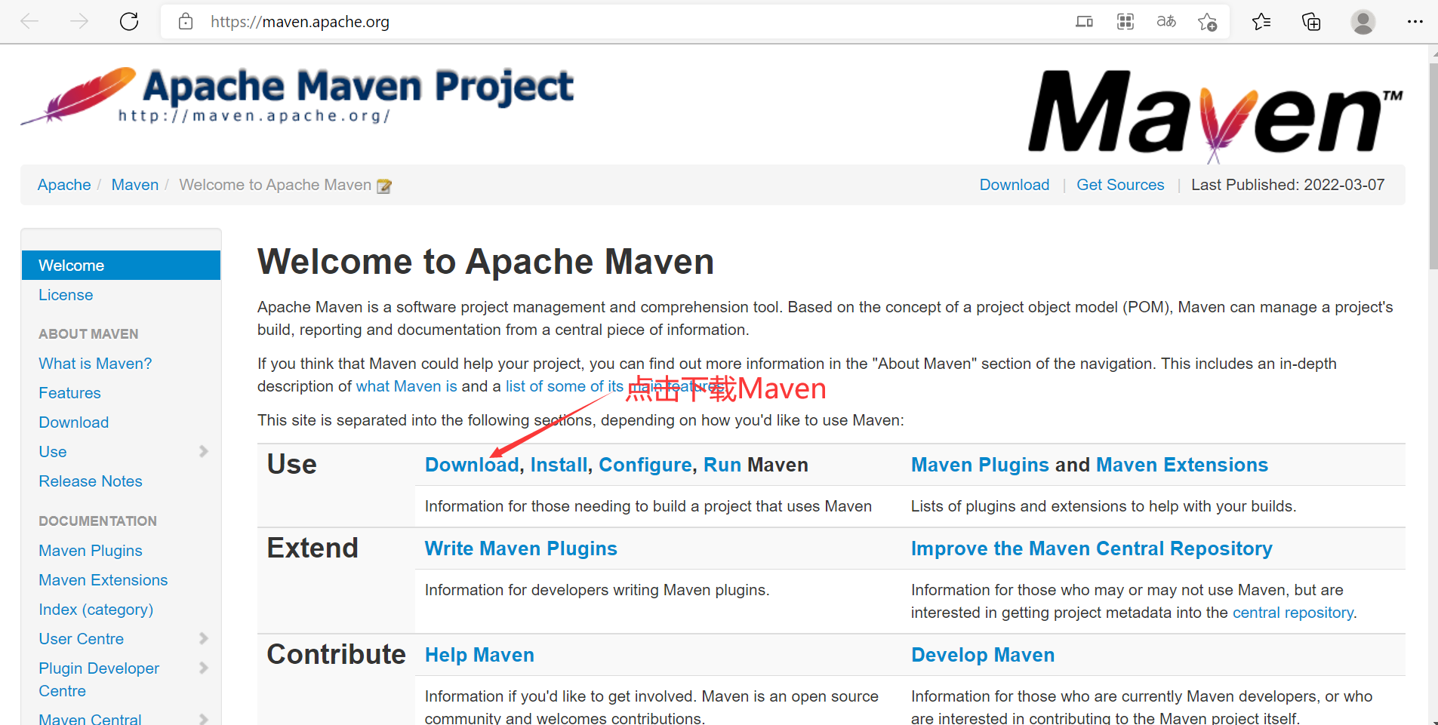The image size is (1438, 725).
Task: Expand User Centre submenu chevron
Action: [203, 638]
